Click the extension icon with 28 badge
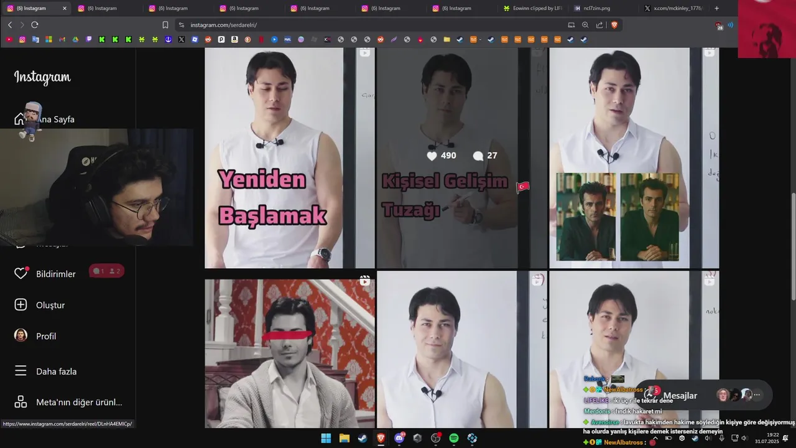 (720, 26)
